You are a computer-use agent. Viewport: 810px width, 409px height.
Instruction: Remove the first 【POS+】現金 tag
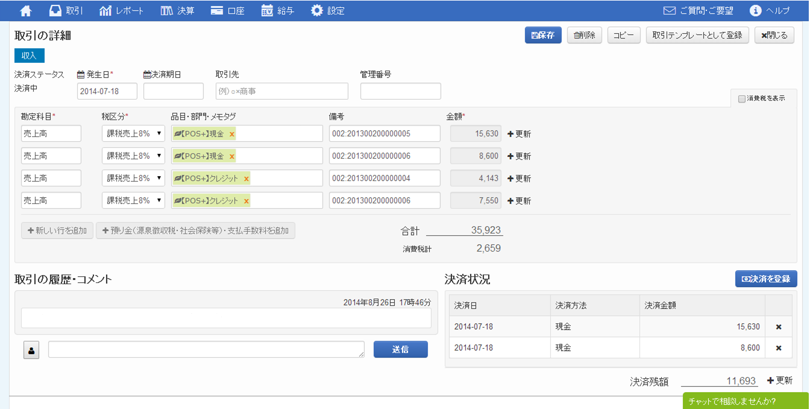[232, 134]
